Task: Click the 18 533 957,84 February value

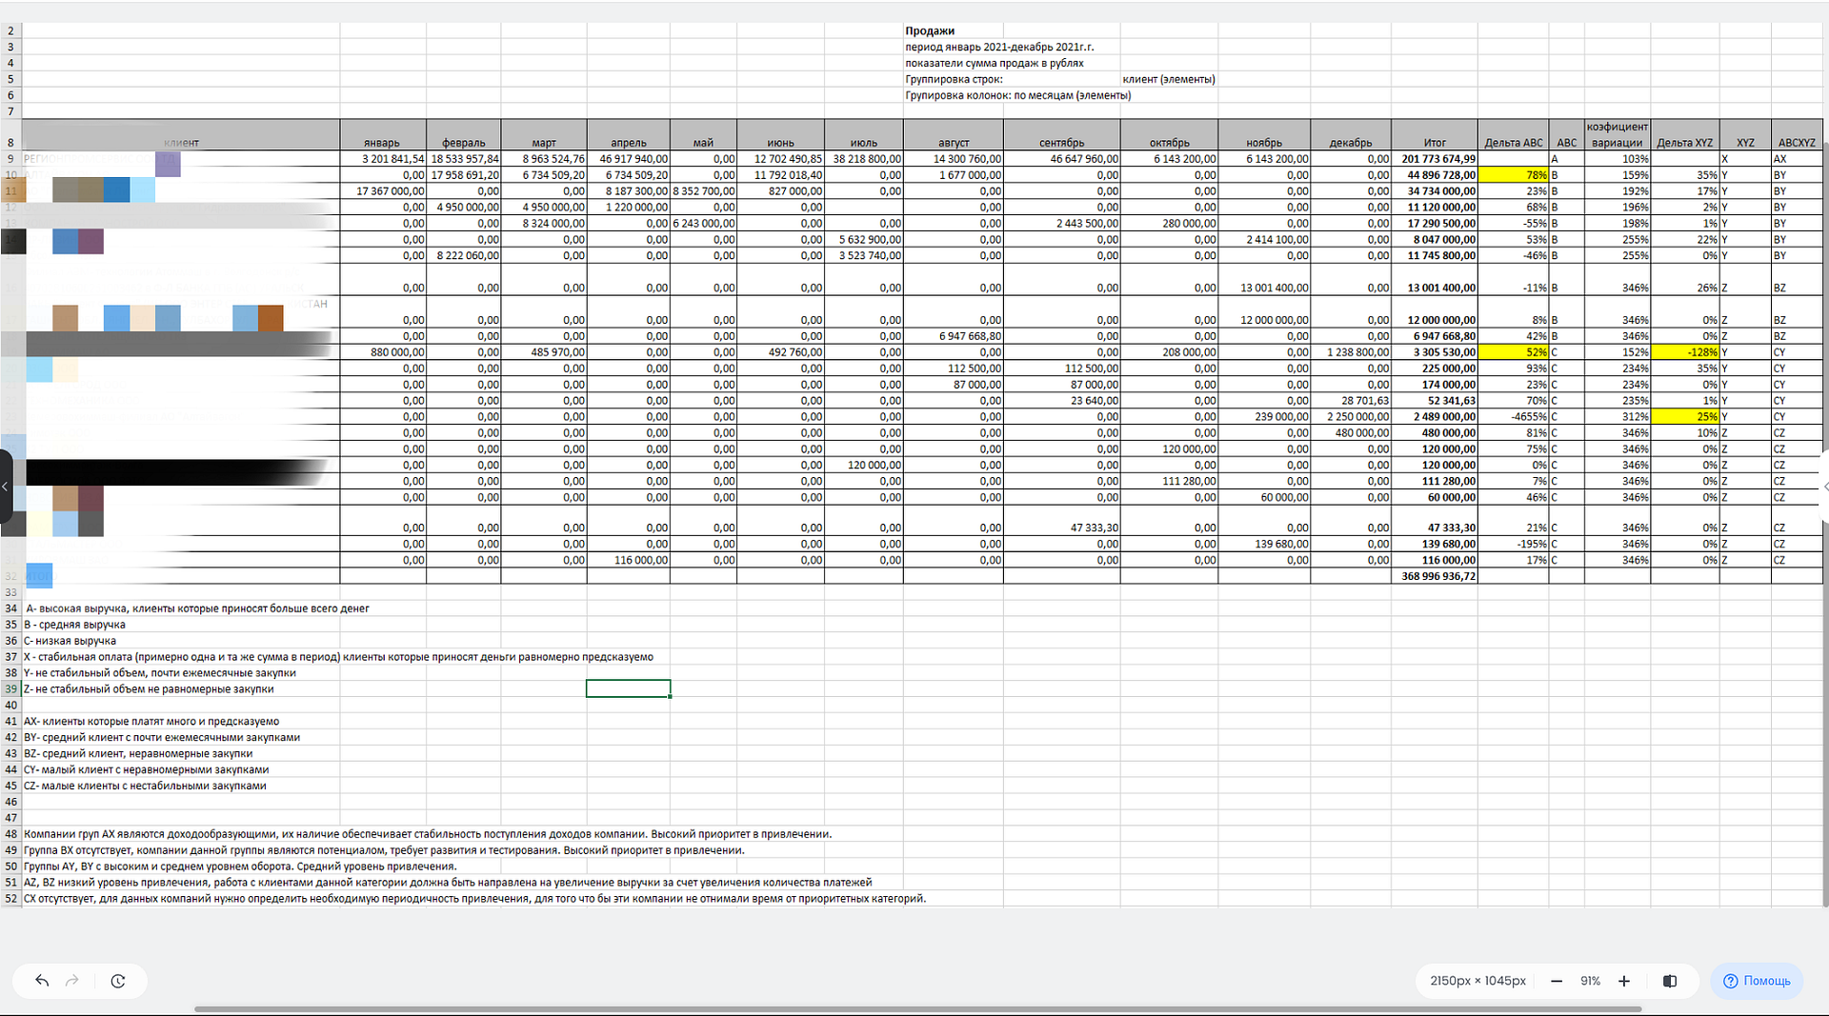Action: [x=465, y=159]
